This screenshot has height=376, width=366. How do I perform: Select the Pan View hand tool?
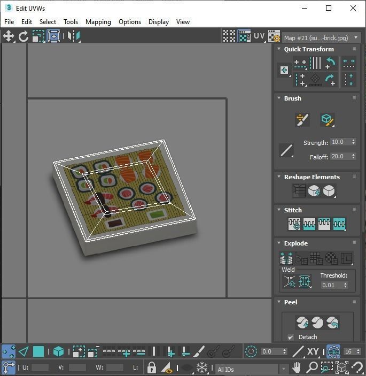point(297,367)
